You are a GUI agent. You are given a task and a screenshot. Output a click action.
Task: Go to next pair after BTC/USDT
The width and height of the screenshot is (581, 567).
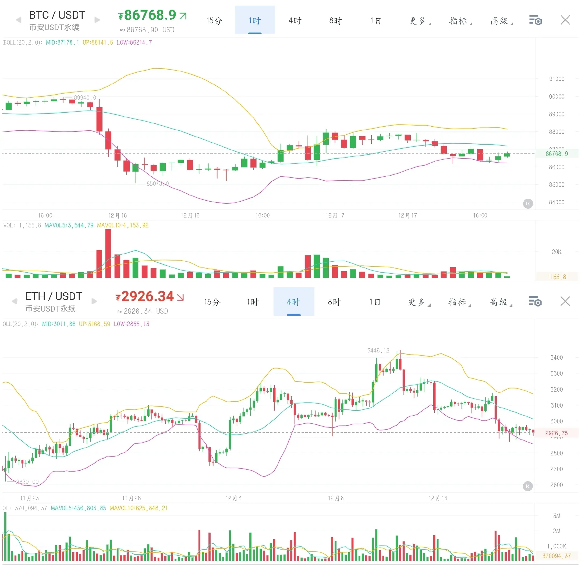97,20
